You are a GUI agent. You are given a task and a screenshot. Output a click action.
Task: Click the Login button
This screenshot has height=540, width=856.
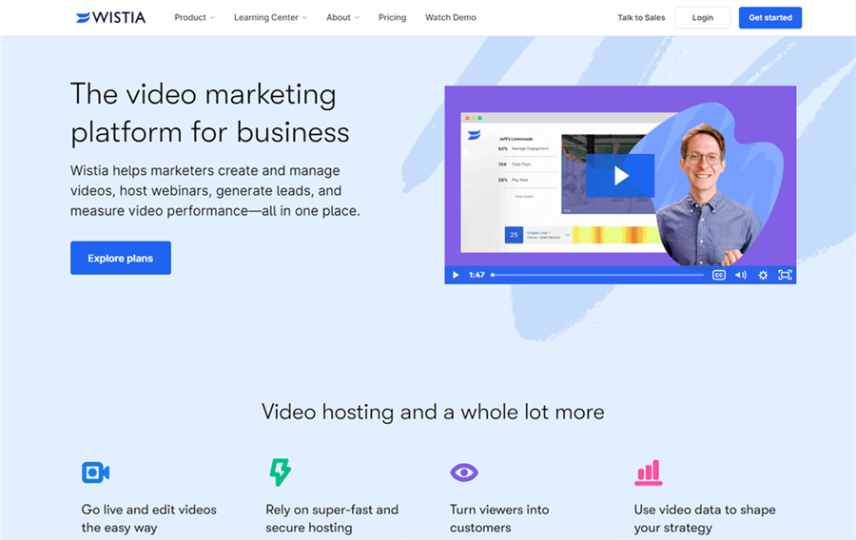702,17
